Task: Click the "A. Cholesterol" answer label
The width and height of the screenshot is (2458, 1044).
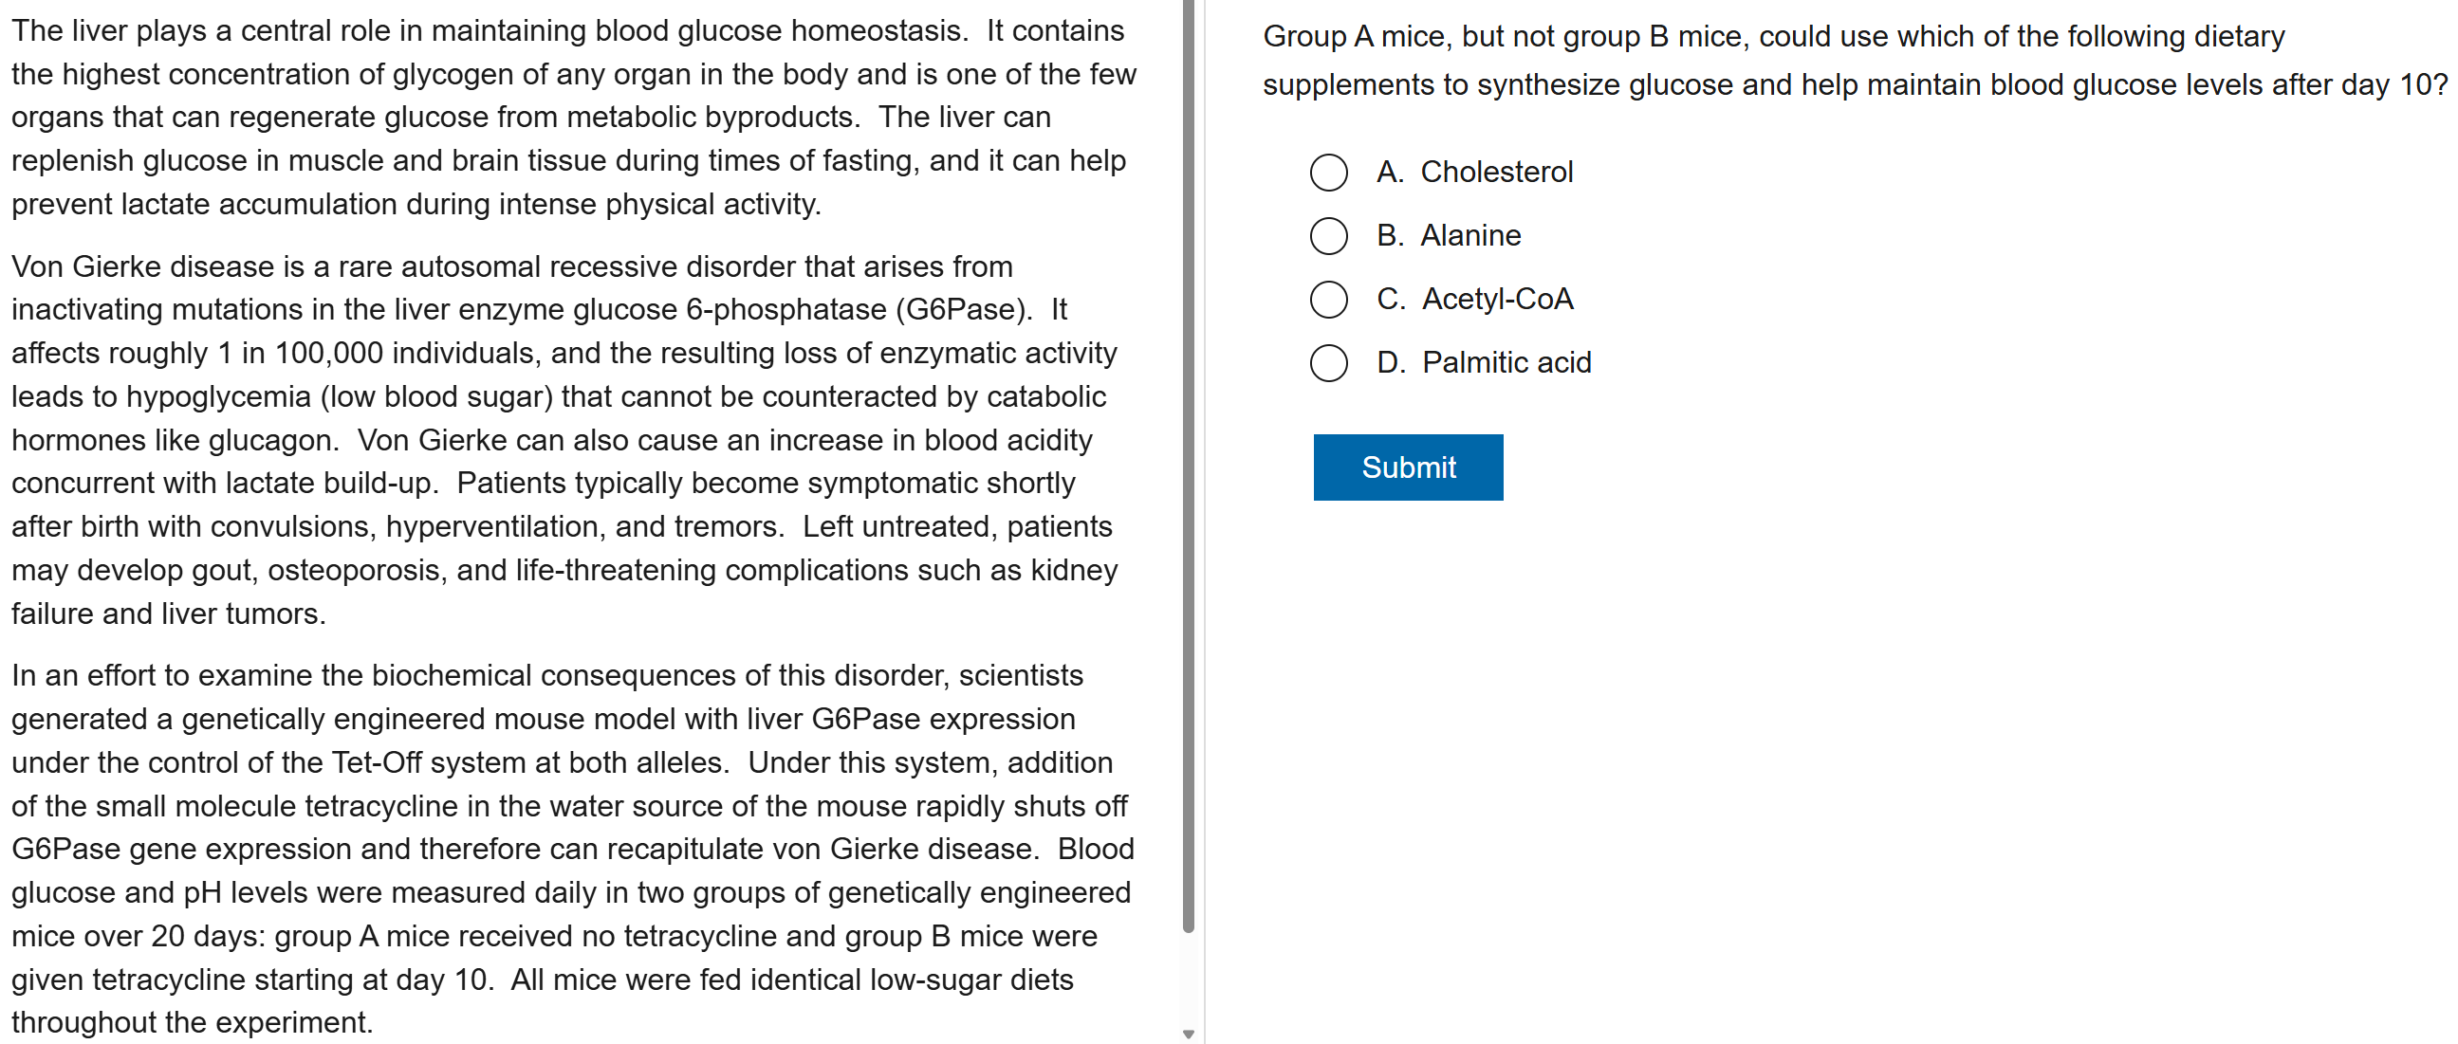Action: (x=1474, y=173)
